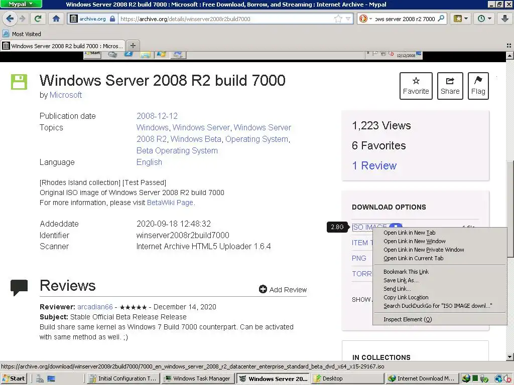This screenshot has width=514, height=385.
Task: Open the DuckDuckGo search engine selector
Action: (x=365, y=19)
